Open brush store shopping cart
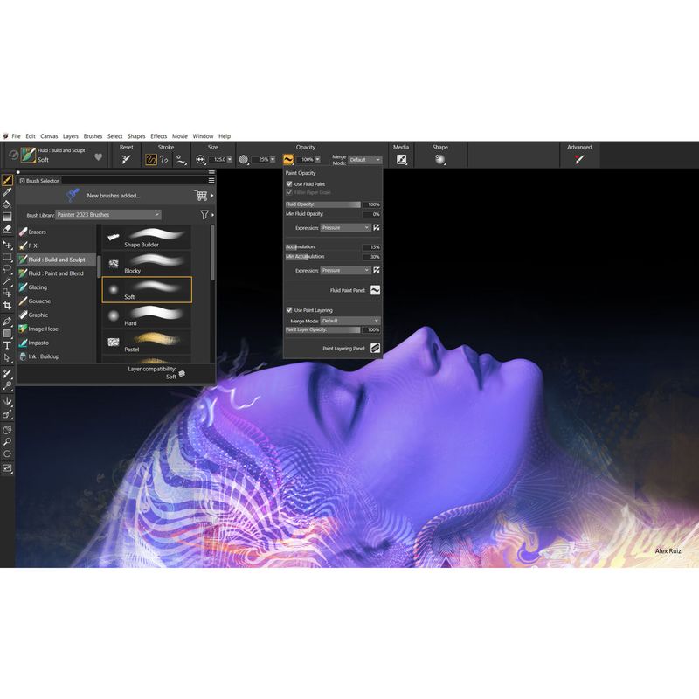 click(x=201, y=195)
